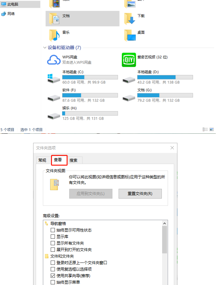The height and width of the screenshot is (285, 219).
Task: Enable 登录时还原上一个文件夹窗口 checkbox
Action: tap(53, 262)
